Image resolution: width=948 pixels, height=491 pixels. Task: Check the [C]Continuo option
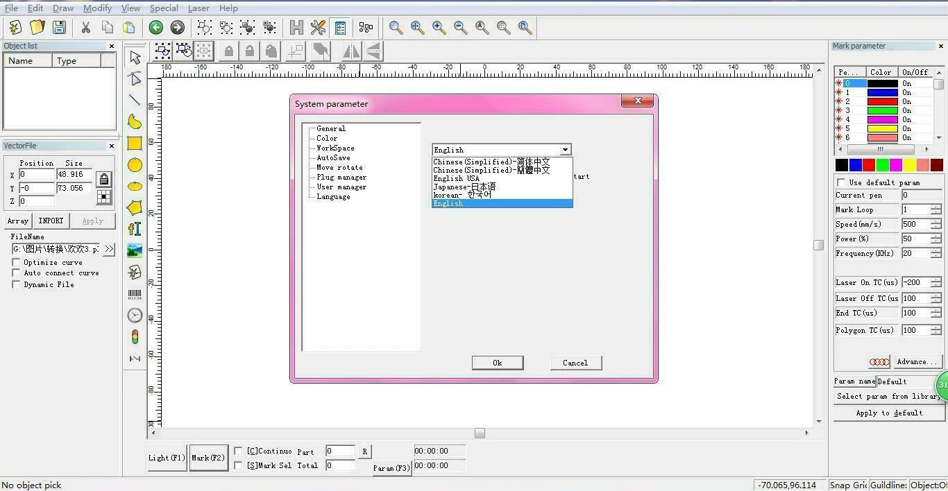click(x=238, y=451)
